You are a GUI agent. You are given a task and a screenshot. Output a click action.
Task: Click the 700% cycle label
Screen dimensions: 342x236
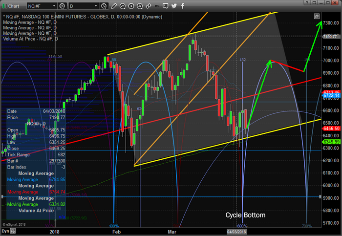pos(307,226)
